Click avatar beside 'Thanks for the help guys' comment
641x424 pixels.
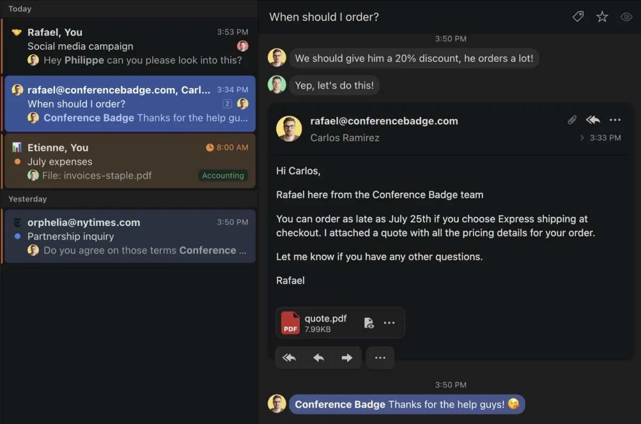(x=277, y=404)
